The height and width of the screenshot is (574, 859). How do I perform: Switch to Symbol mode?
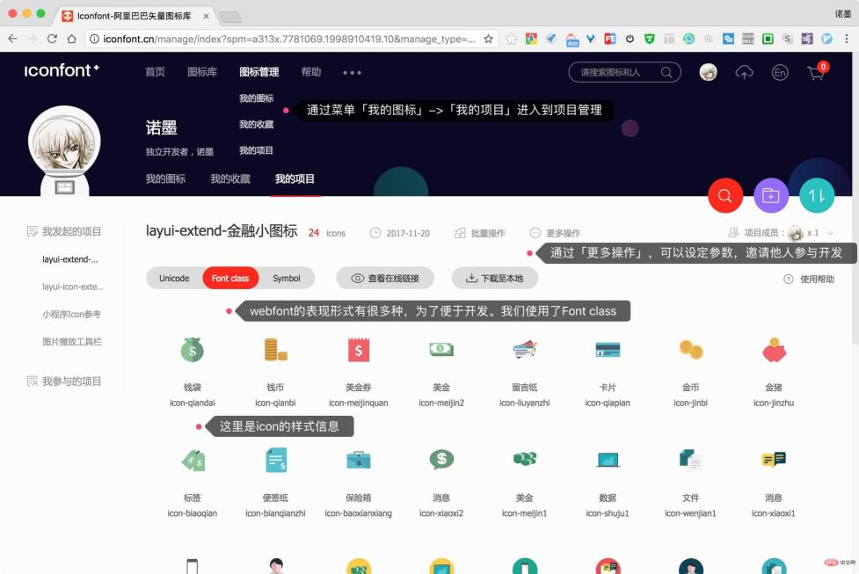(x=287, y=279)
